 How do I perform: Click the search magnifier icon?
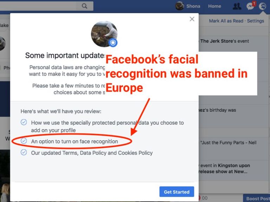[x=84, y=6]
